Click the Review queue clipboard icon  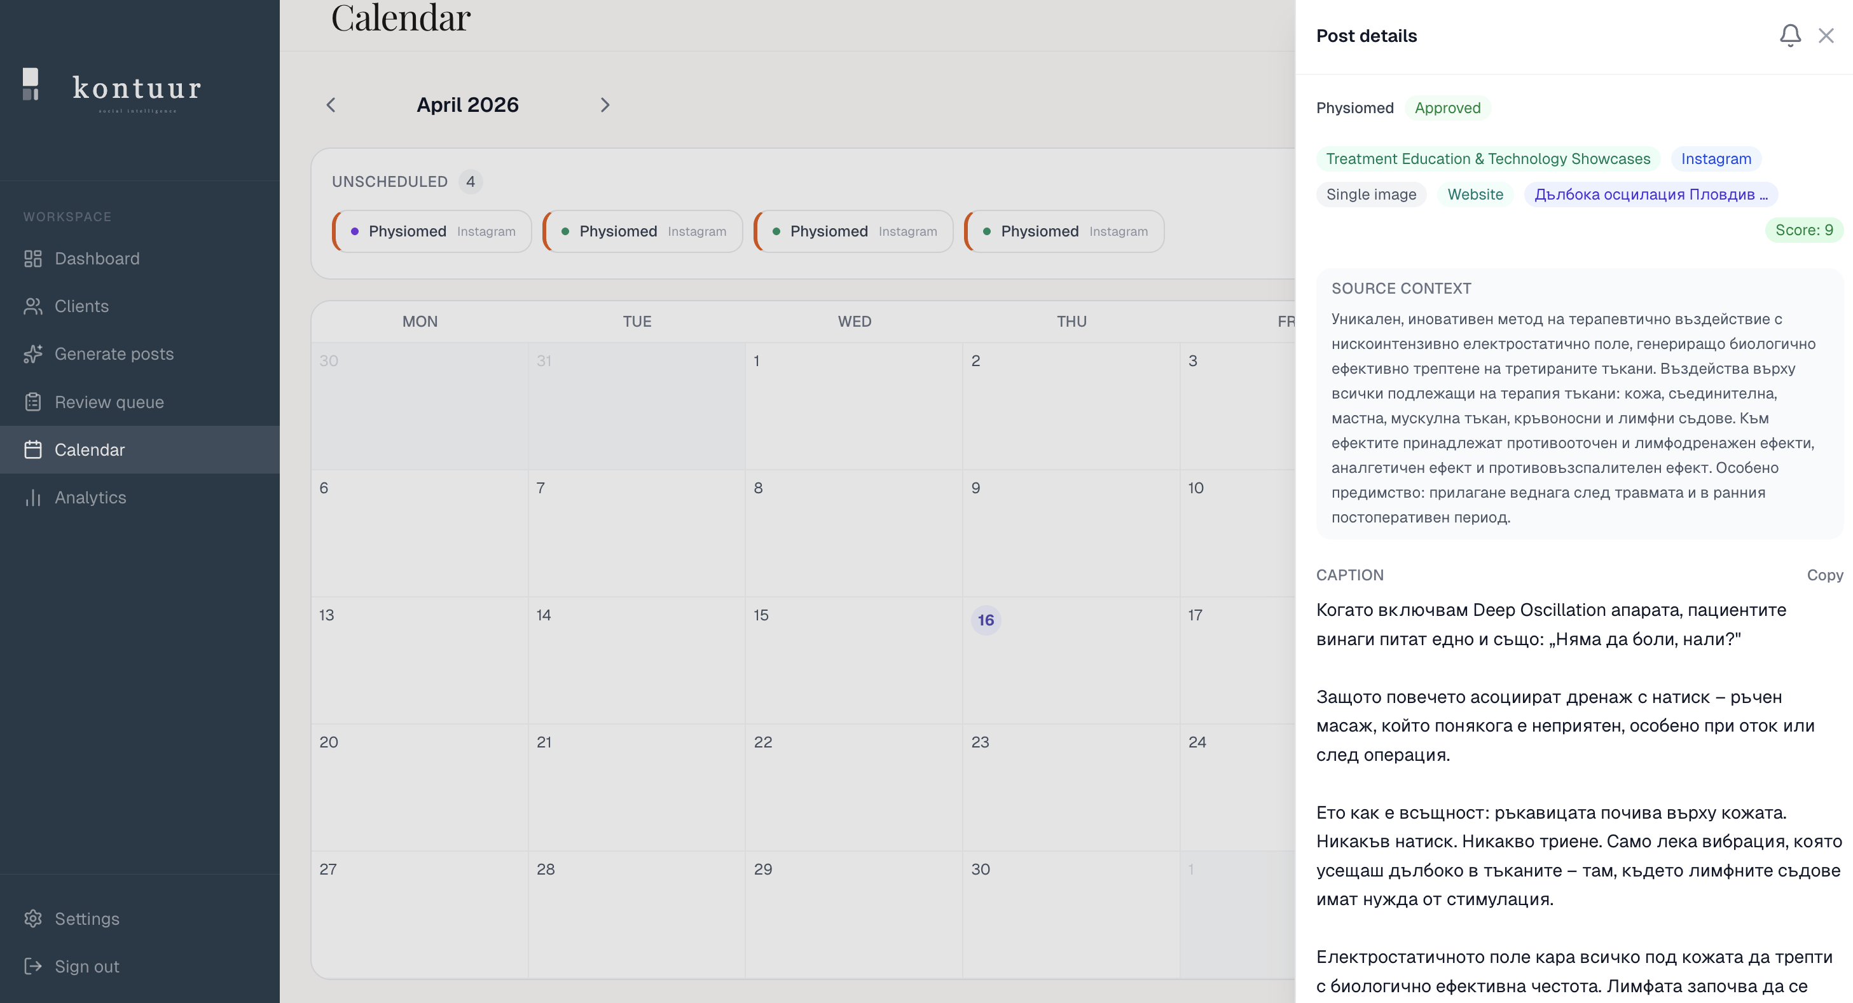[33, 402]
